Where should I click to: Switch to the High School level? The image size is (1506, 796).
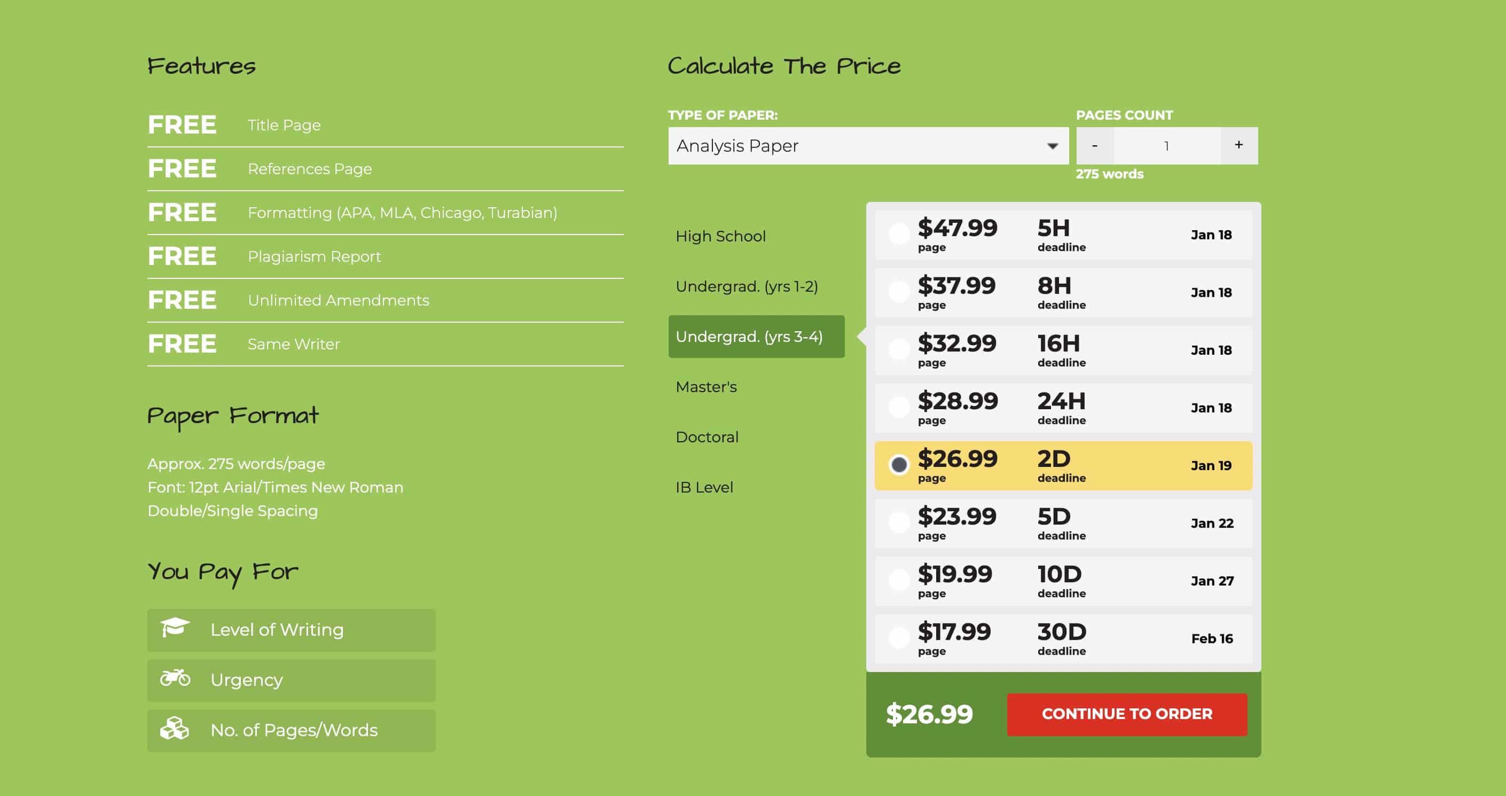pos(720,236)
